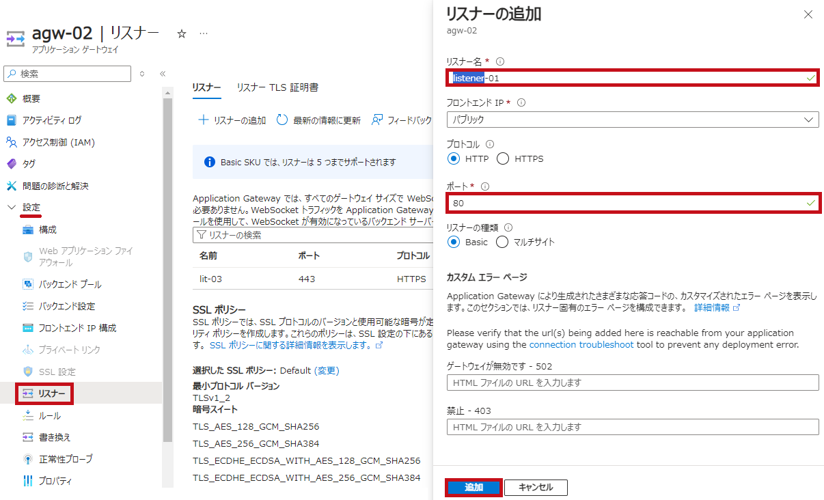Viewport: 824px width, 500px height.
Task: Click the refresh icon for 最新の情報に更新
Action: tap(282, 120)
